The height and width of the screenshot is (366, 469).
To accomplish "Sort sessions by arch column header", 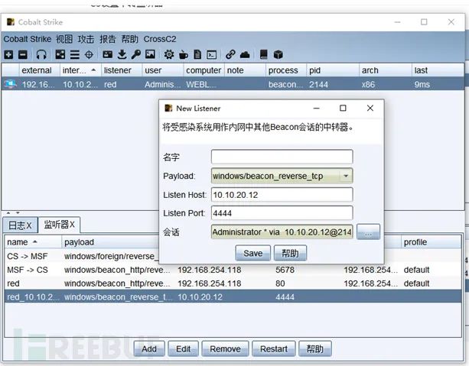I will coord(386,70).
